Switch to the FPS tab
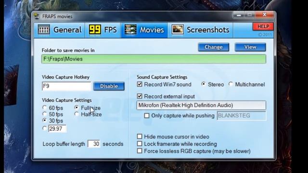This screenshot has height=173, width=308. point(103,30)
